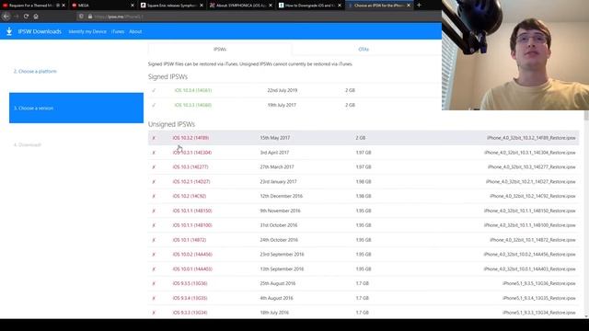Open the iTunes navigation link

click(118, 32)
